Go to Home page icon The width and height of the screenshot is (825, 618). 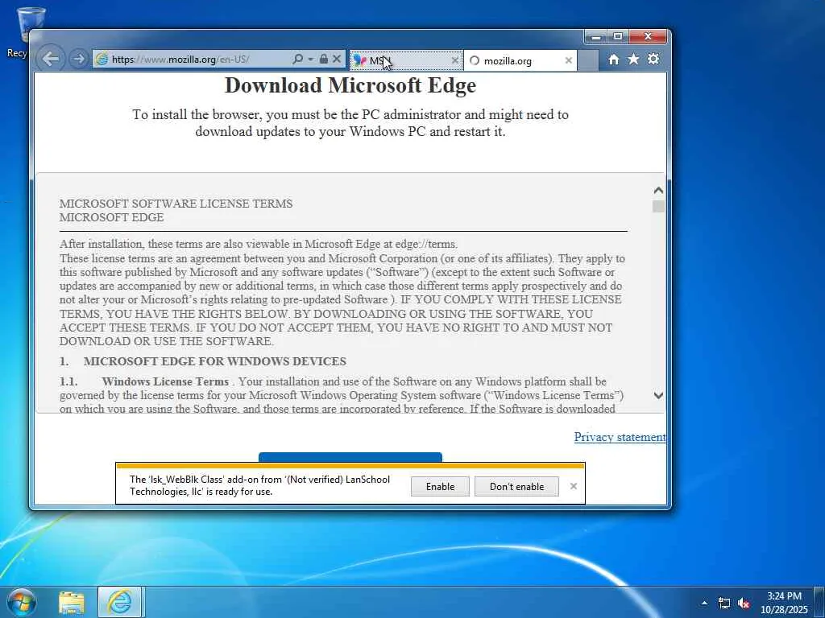click(x=613, y=60)
